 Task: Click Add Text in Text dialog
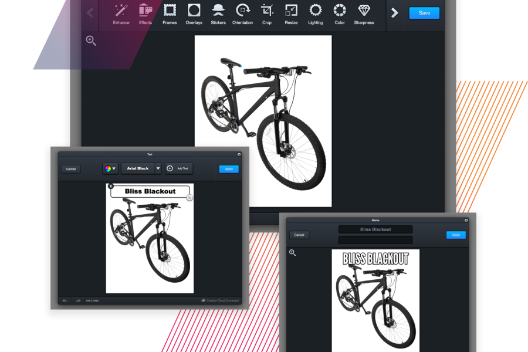pyautogui.click(x=179, y=168)
